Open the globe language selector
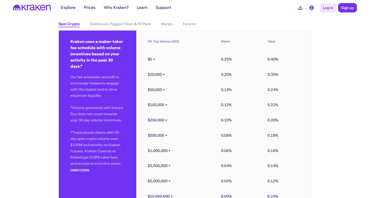The image size is (373, 198). 311,8
